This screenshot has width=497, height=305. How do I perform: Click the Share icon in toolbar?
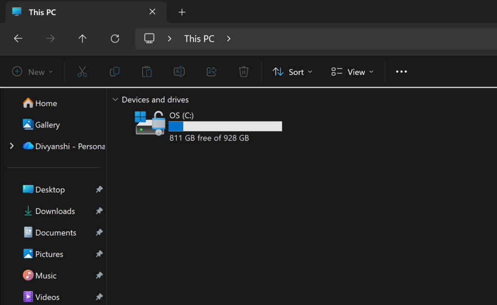(212, 72)
